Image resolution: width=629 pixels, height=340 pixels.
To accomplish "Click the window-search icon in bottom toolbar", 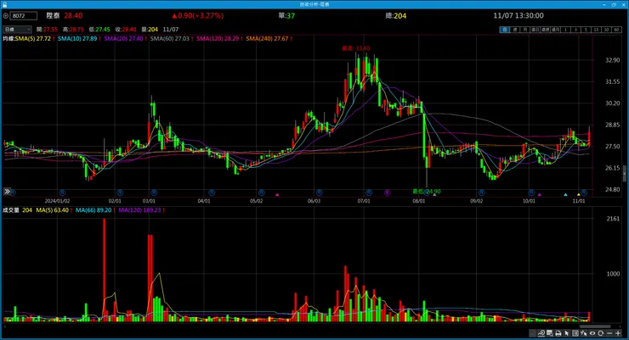I will click(x=549, y=333).
